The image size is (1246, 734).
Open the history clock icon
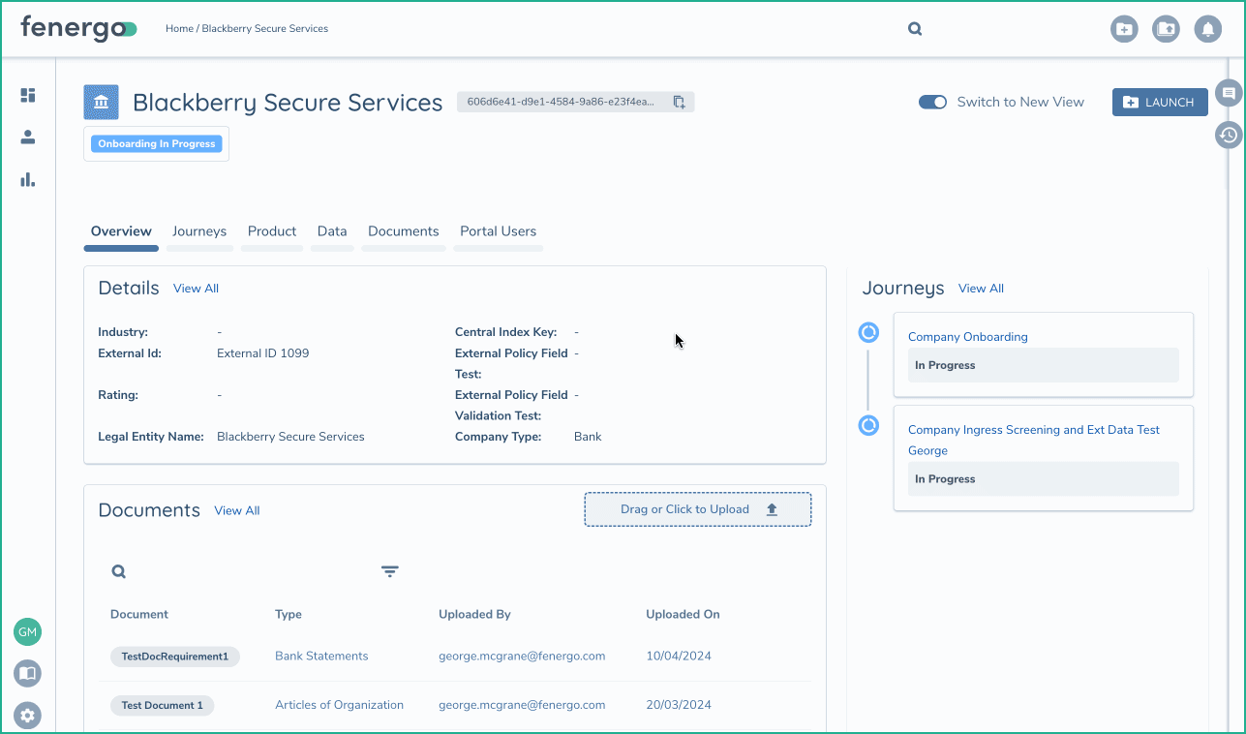[x=1229, y=135]
